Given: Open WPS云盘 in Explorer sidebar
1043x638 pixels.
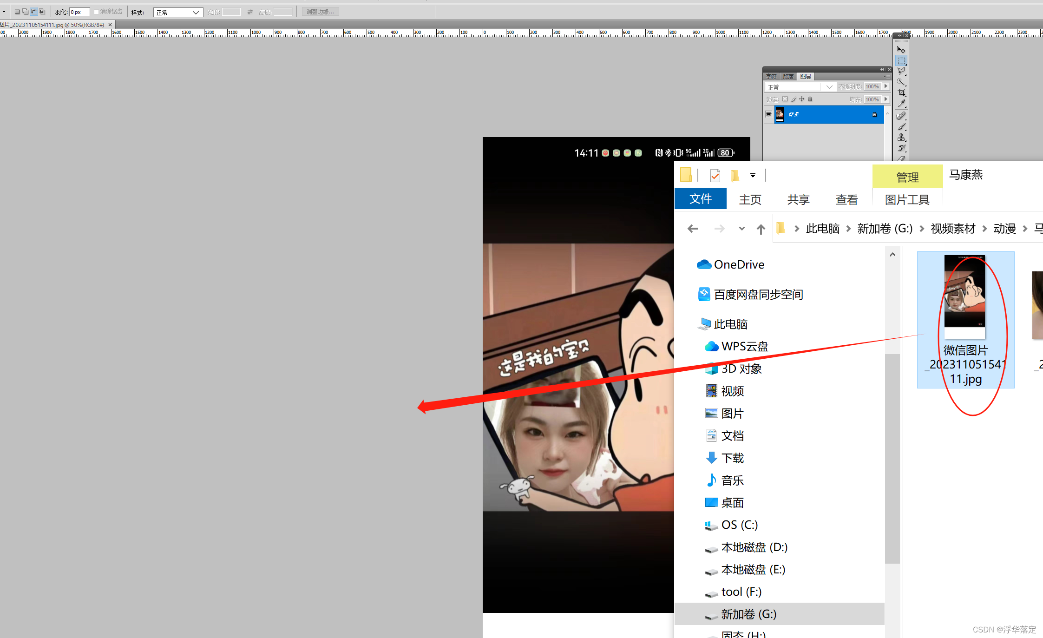Looking at the screenshot, I should tap(736, 346).
